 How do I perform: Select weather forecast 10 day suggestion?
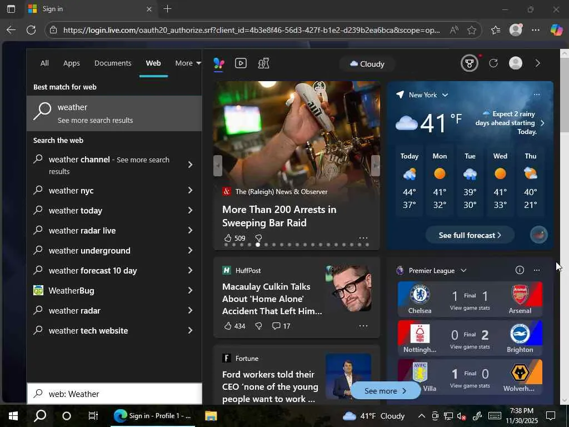[114, 271]
